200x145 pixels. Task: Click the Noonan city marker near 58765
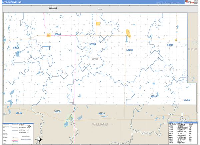point(176,40)
